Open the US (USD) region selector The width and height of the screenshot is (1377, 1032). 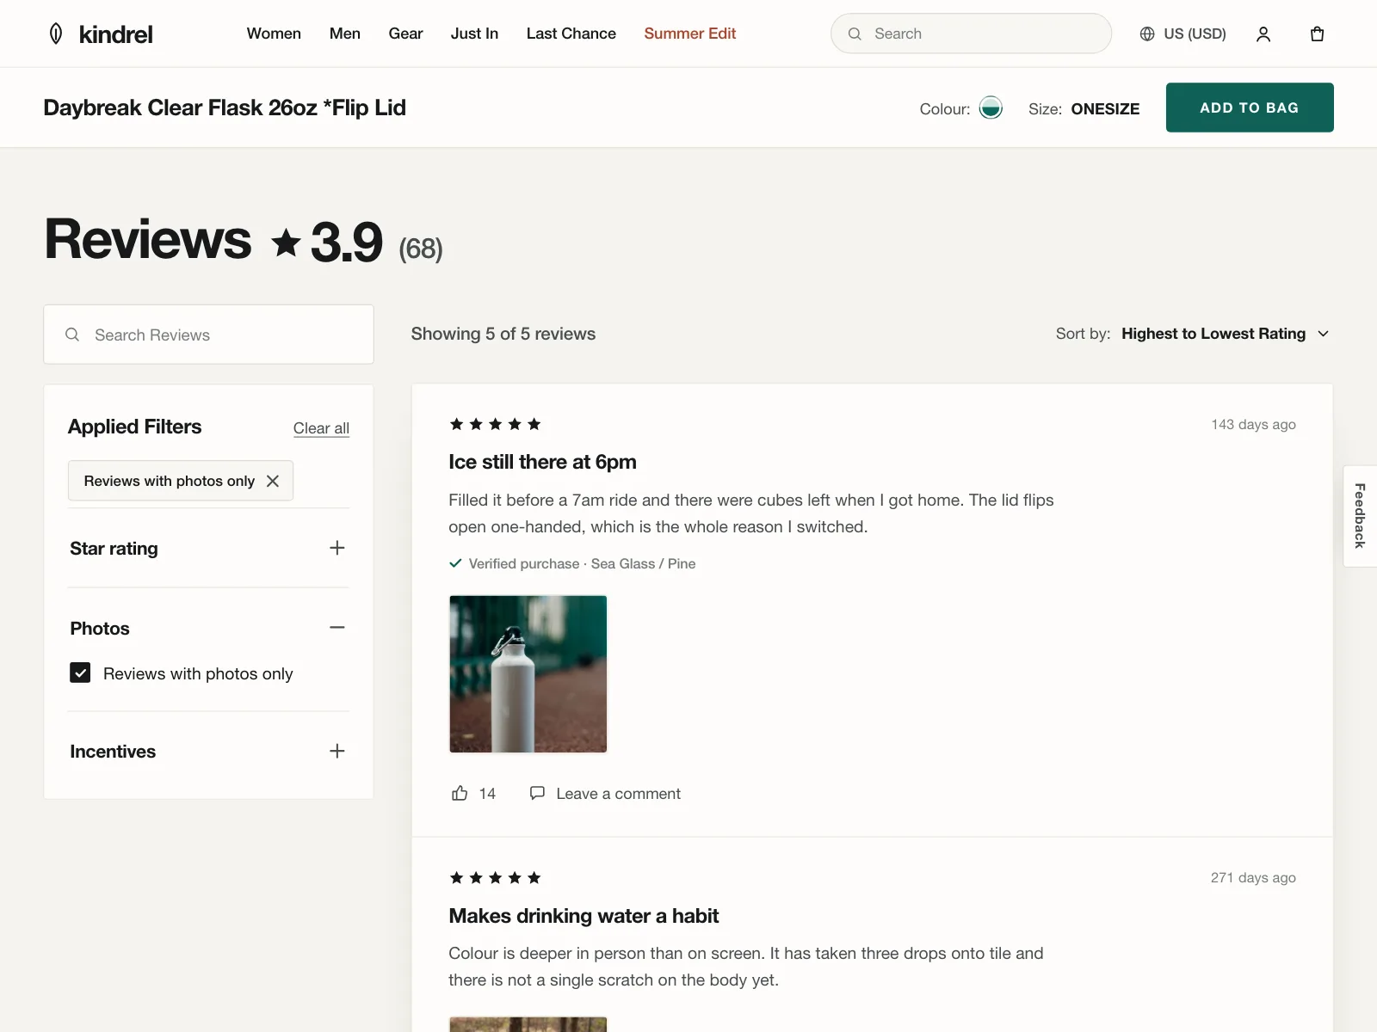(x=1183, y=34)
